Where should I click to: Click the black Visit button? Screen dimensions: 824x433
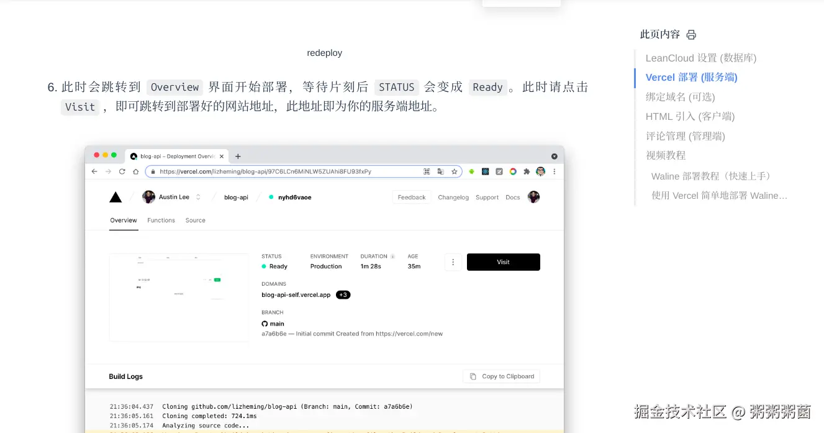pos(504,262)
